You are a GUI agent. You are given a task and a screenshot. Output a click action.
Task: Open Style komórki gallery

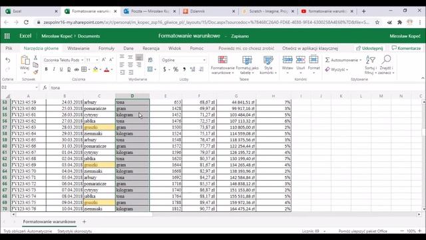pyautogui.click(x=268, y=65)
